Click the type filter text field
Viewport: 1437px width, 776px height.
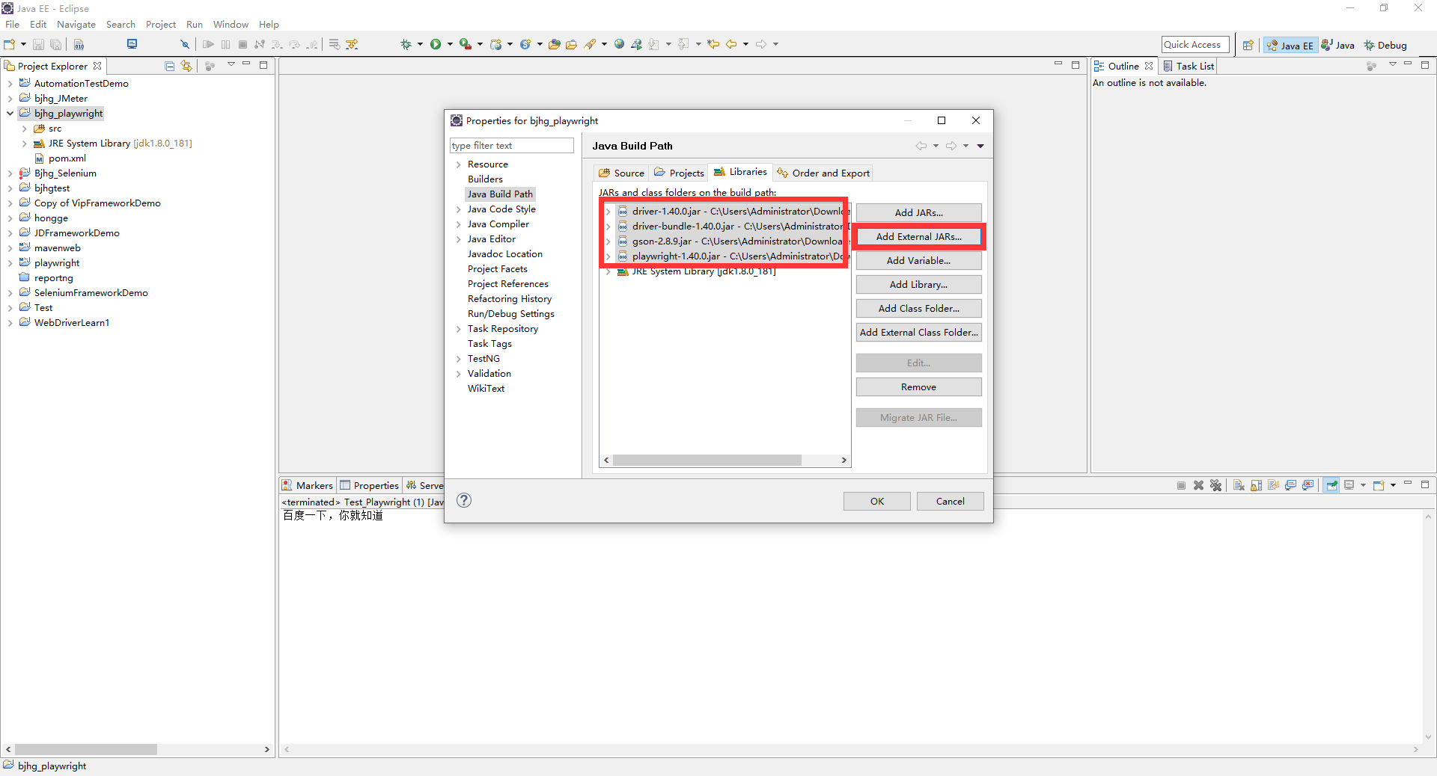[x=511, y=146]
